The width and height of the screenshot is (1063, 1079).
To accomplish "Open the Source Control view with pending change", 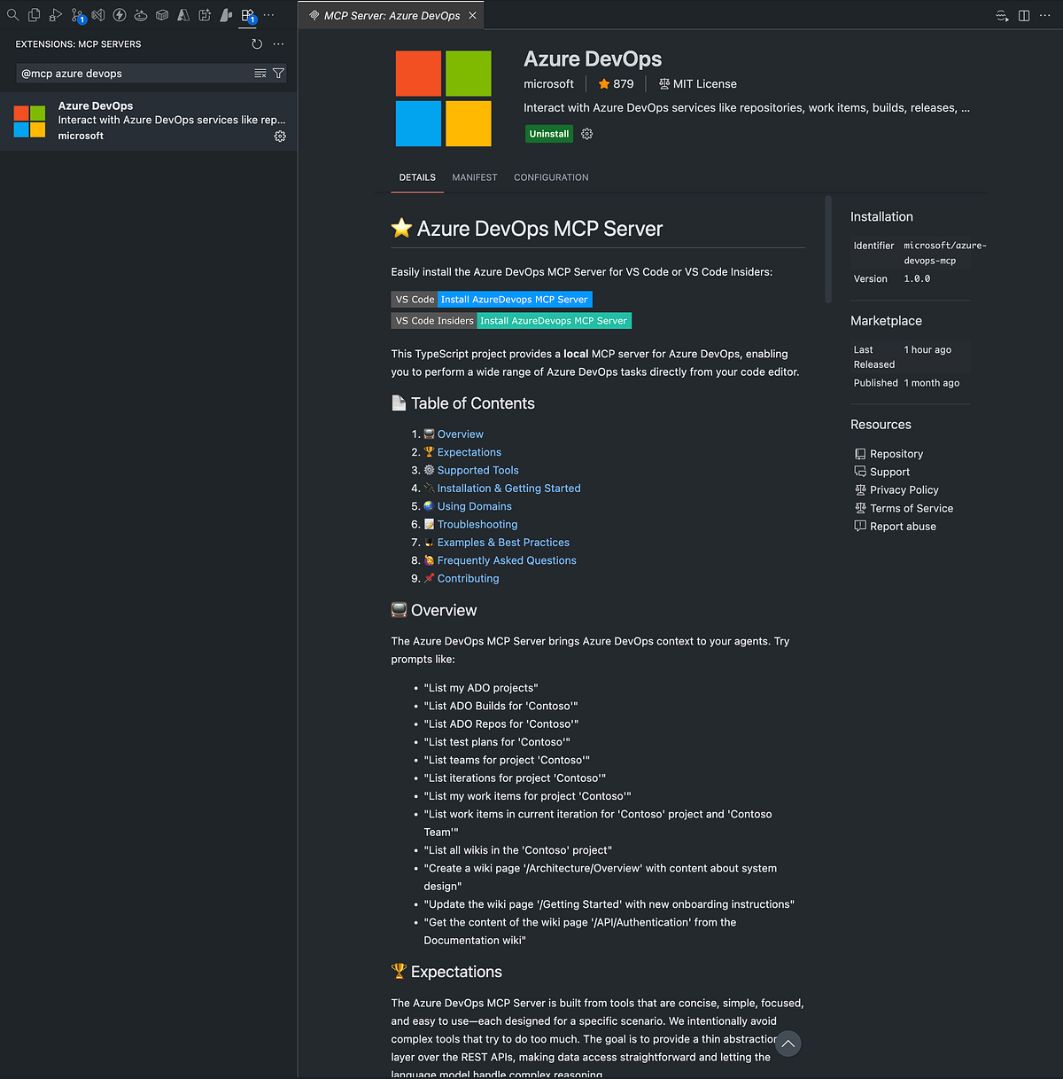I will [76, 15].
